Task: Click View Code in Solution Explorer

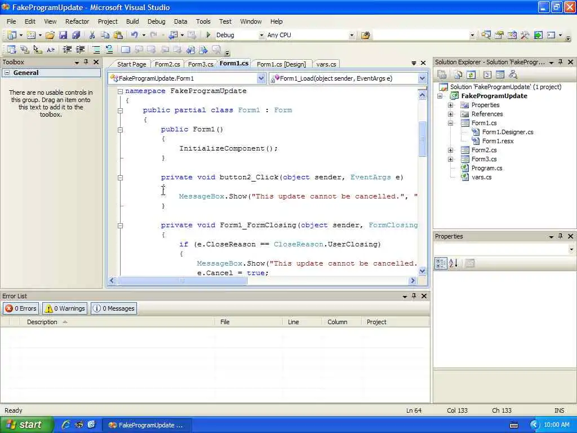Action: [x=487, y=75]
